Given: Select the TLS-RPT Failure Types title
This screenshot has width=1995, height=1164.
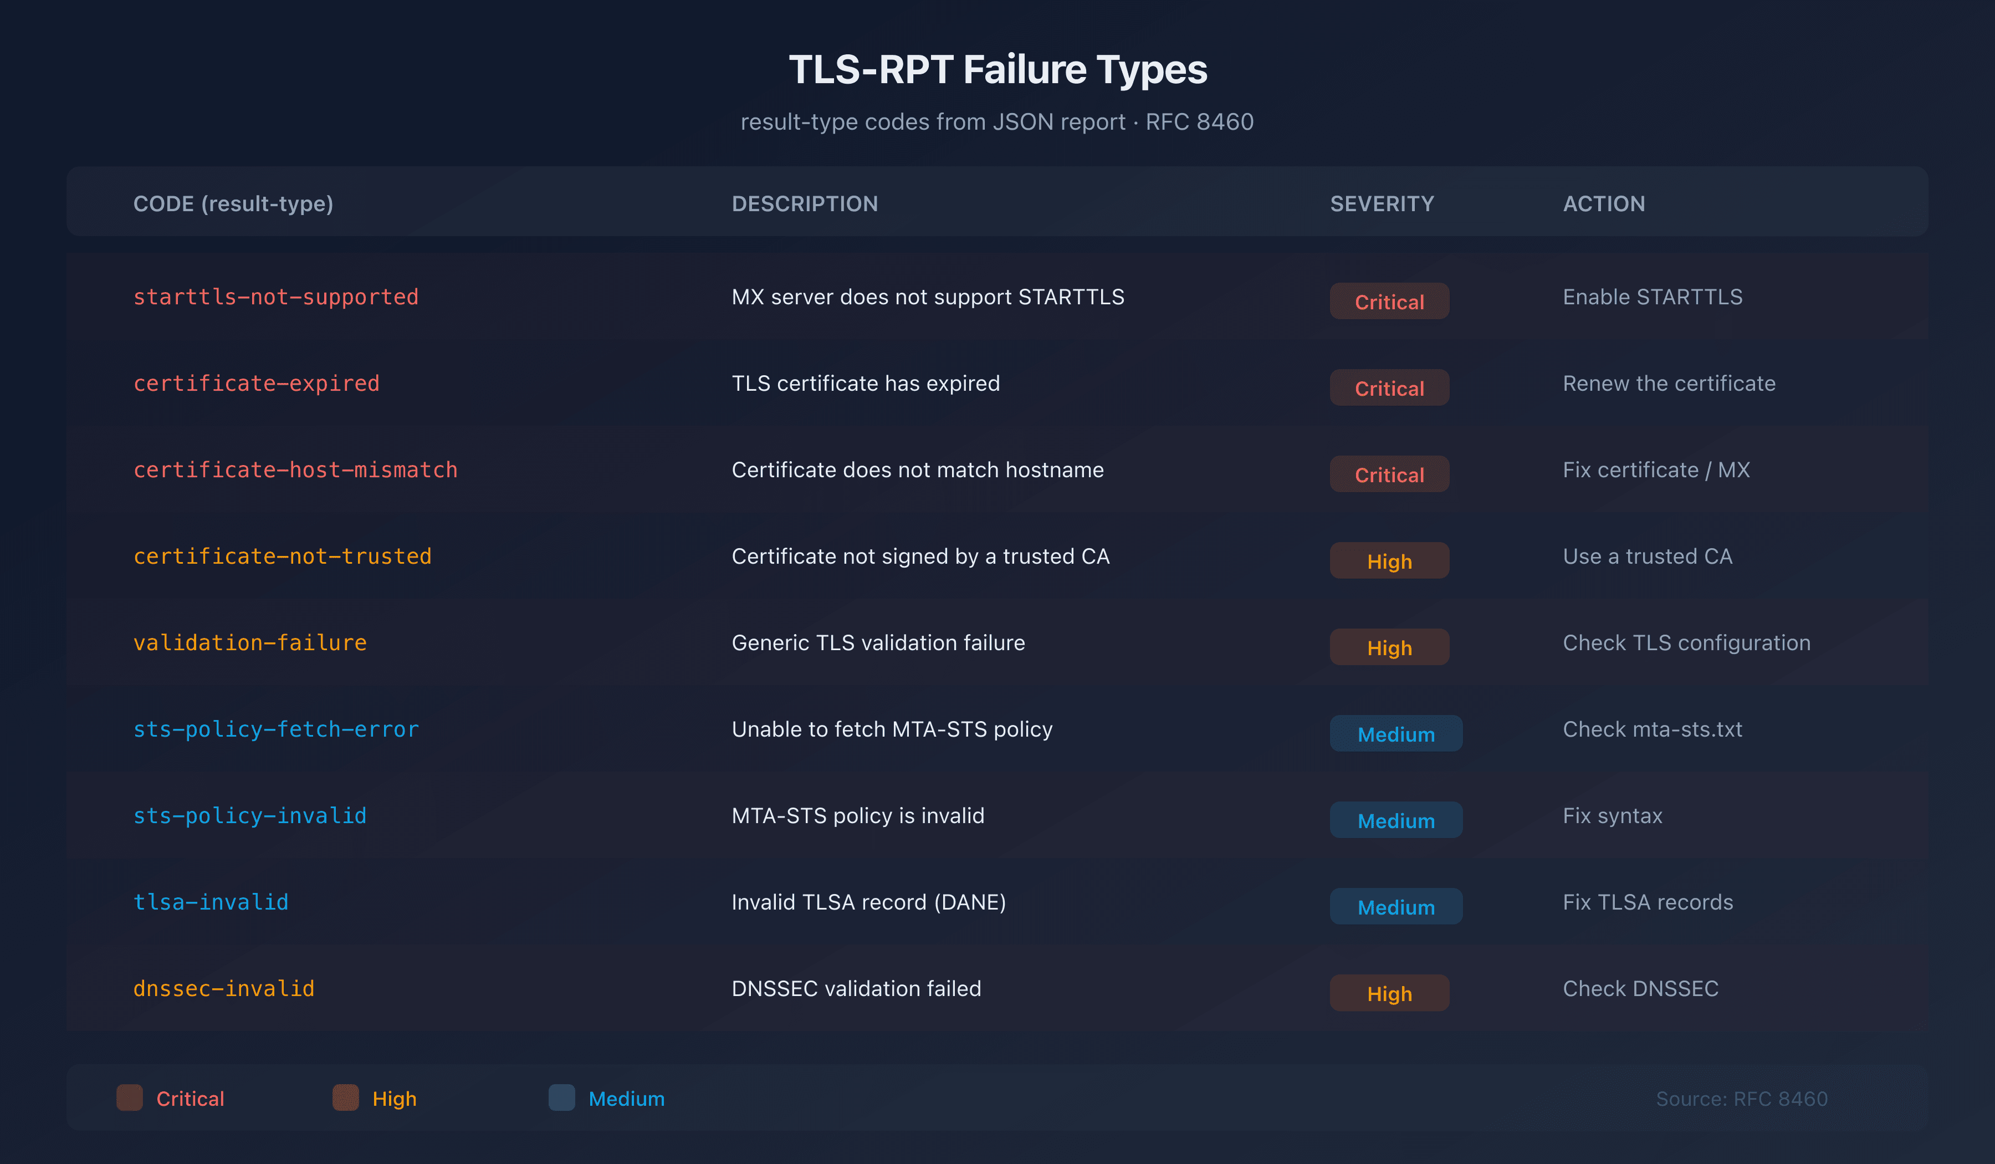Looking at the screenshot, I should (997, 69).
